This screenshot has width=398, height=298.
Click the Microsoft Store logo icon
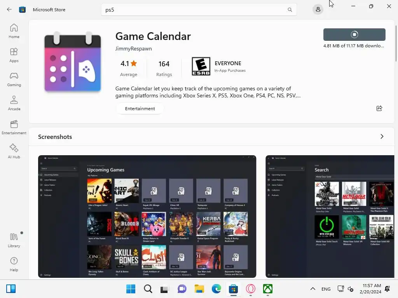click(22, 10)
